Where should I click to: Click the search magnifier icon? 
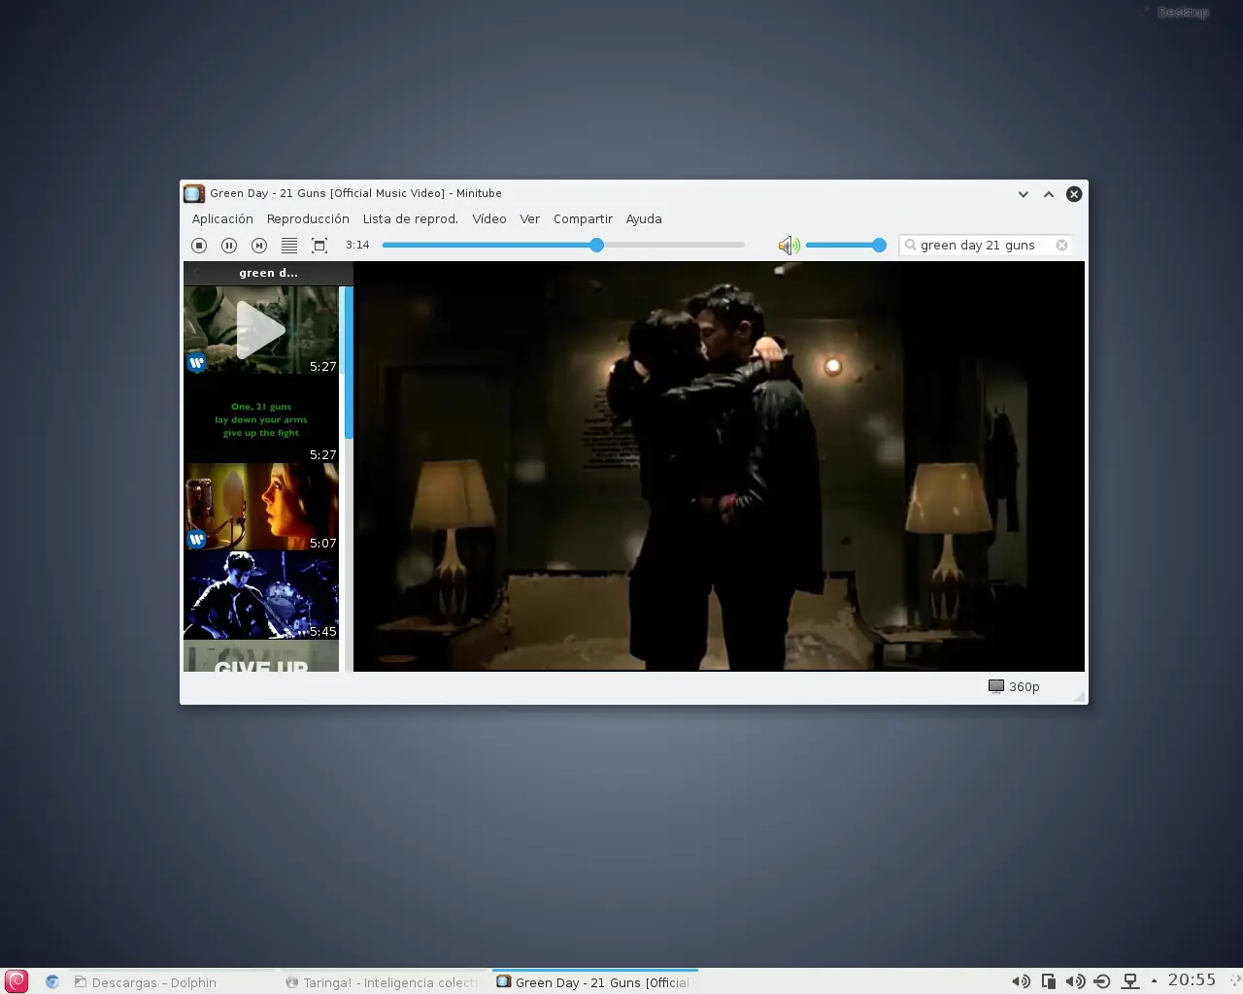pyautogui.click(x=910, y=246)
